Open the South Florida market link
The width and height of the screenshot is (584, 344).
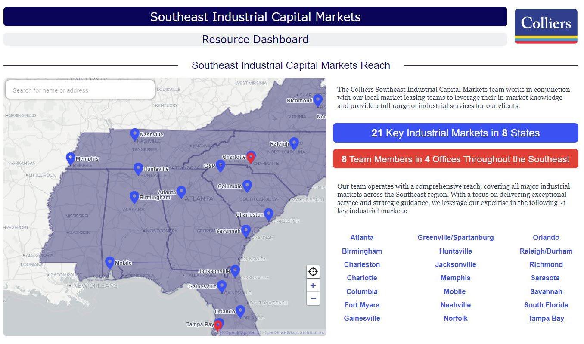coord(546,305)
